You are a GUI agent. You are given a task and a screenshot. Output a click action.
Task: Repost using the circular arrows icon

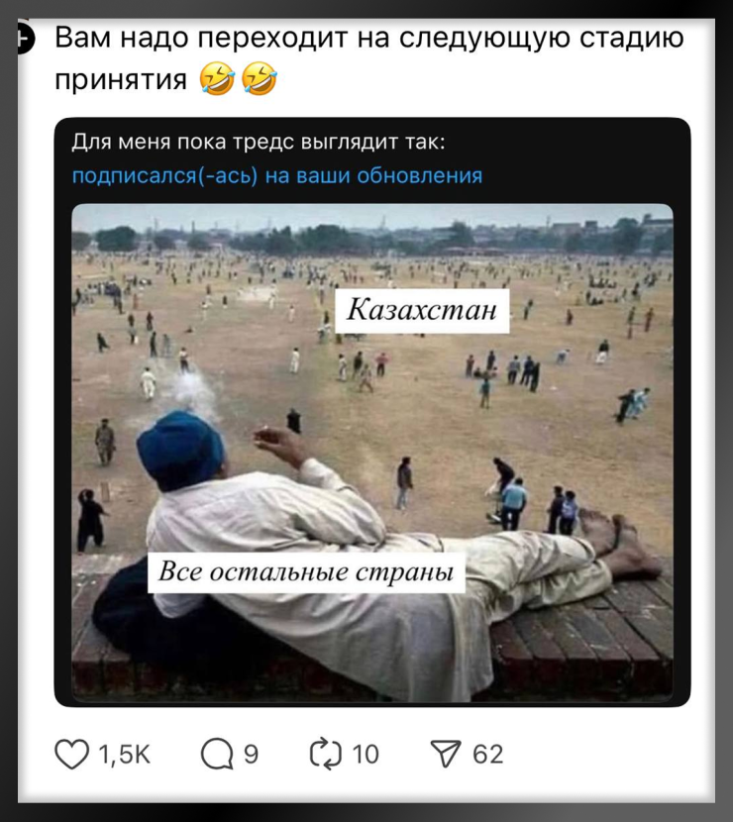coord(326,754)
